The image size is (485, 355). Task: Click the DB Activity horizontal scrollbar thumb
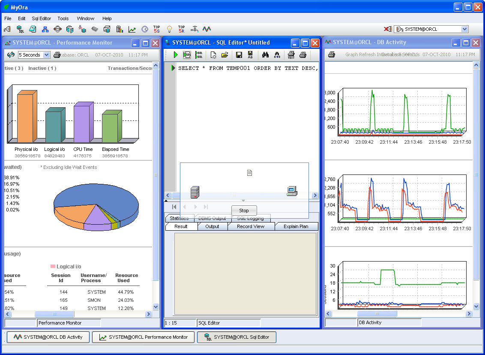coord(377,313)
